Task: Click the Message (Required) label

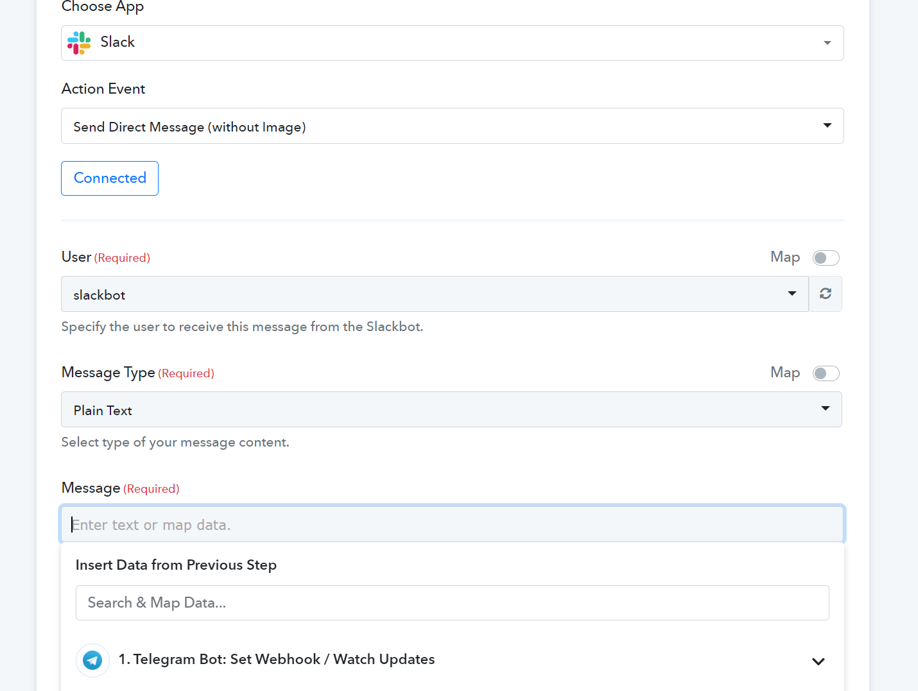Action: (x=120, y=488)
